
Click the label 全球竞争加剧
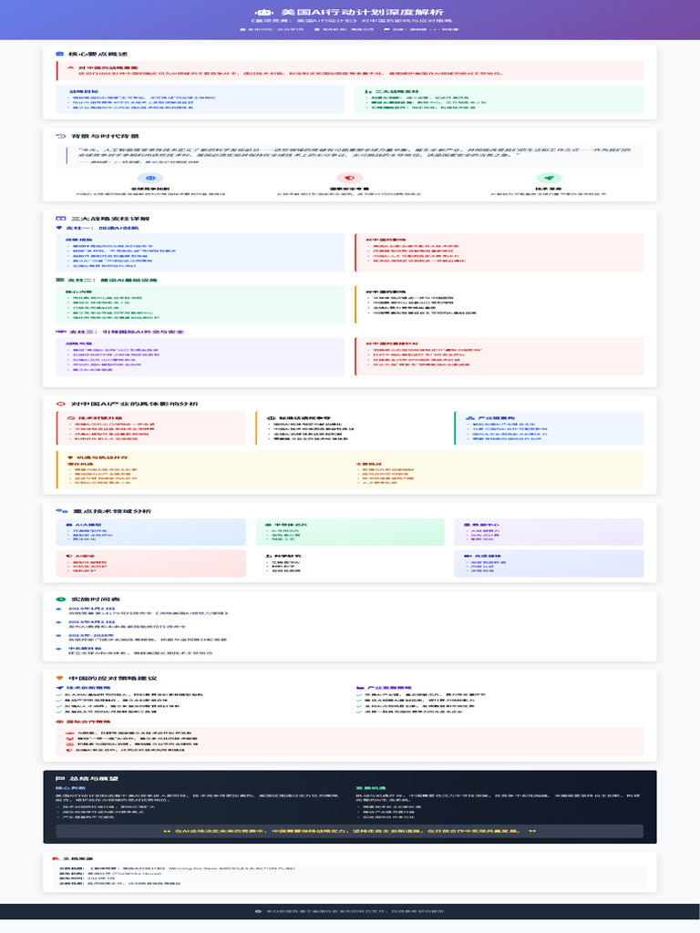[x=150, y=189]
